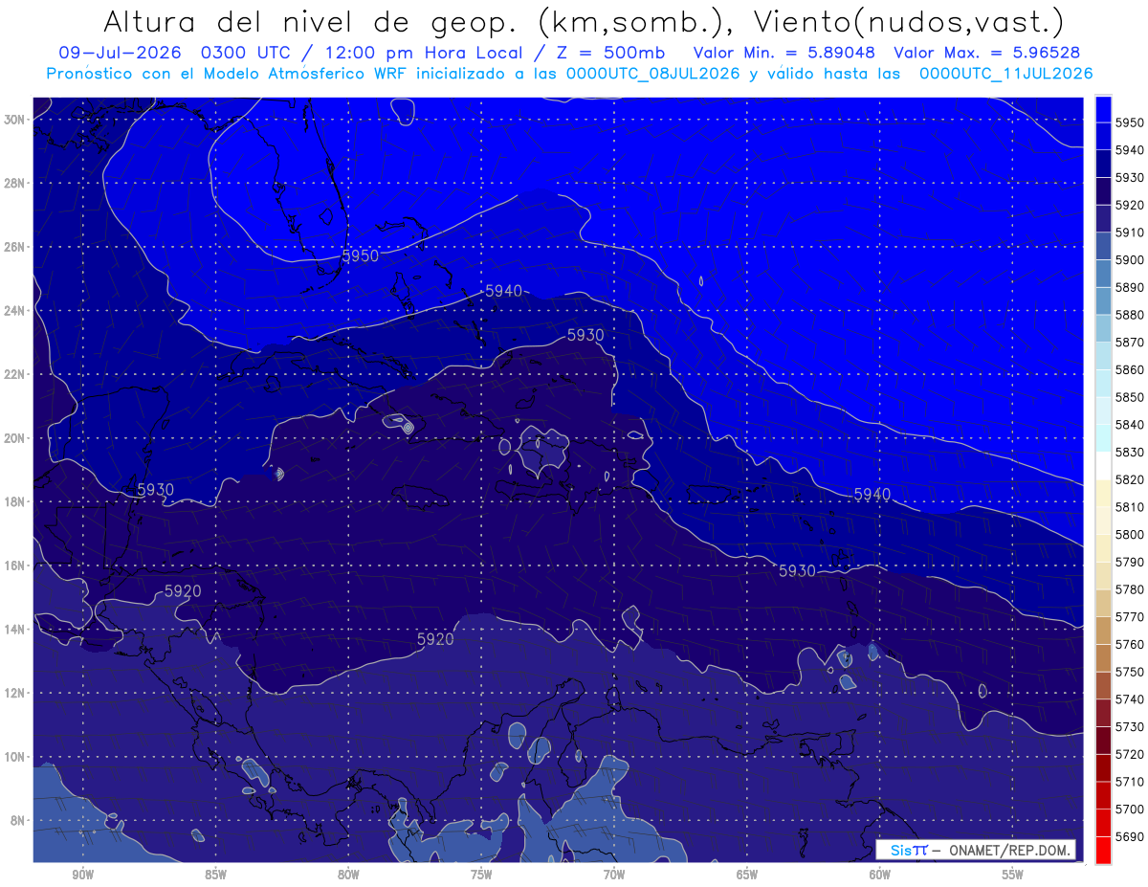Click the valid-until time '0000UTC_11JUL2026'

[x=1005, y=74]
